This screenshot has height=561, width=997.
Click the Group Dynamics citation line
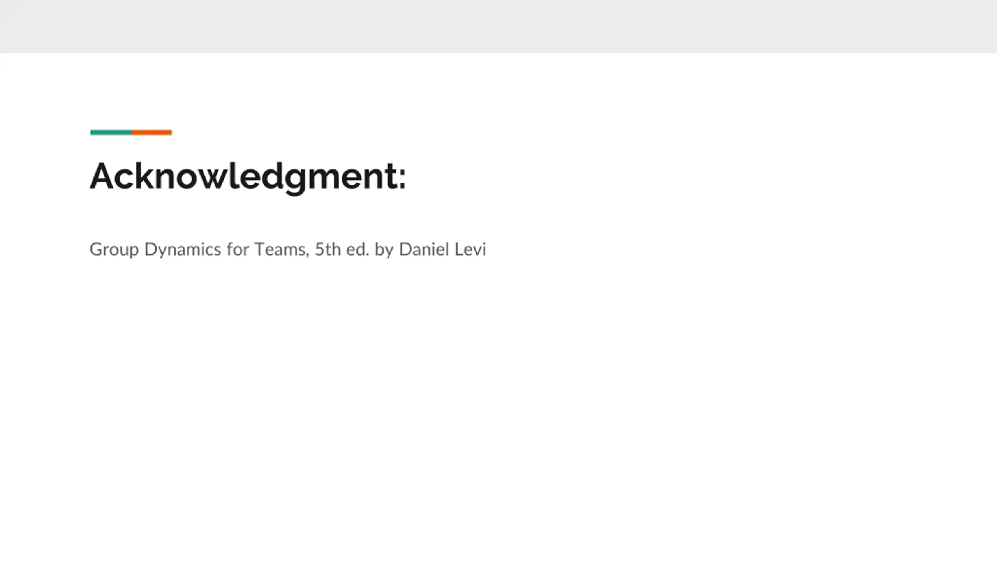tap(288, 249)
